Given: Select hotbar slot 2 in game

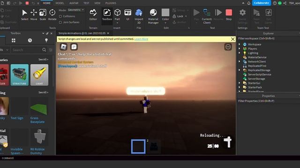Looking at the screenshot, I should 154,147.
